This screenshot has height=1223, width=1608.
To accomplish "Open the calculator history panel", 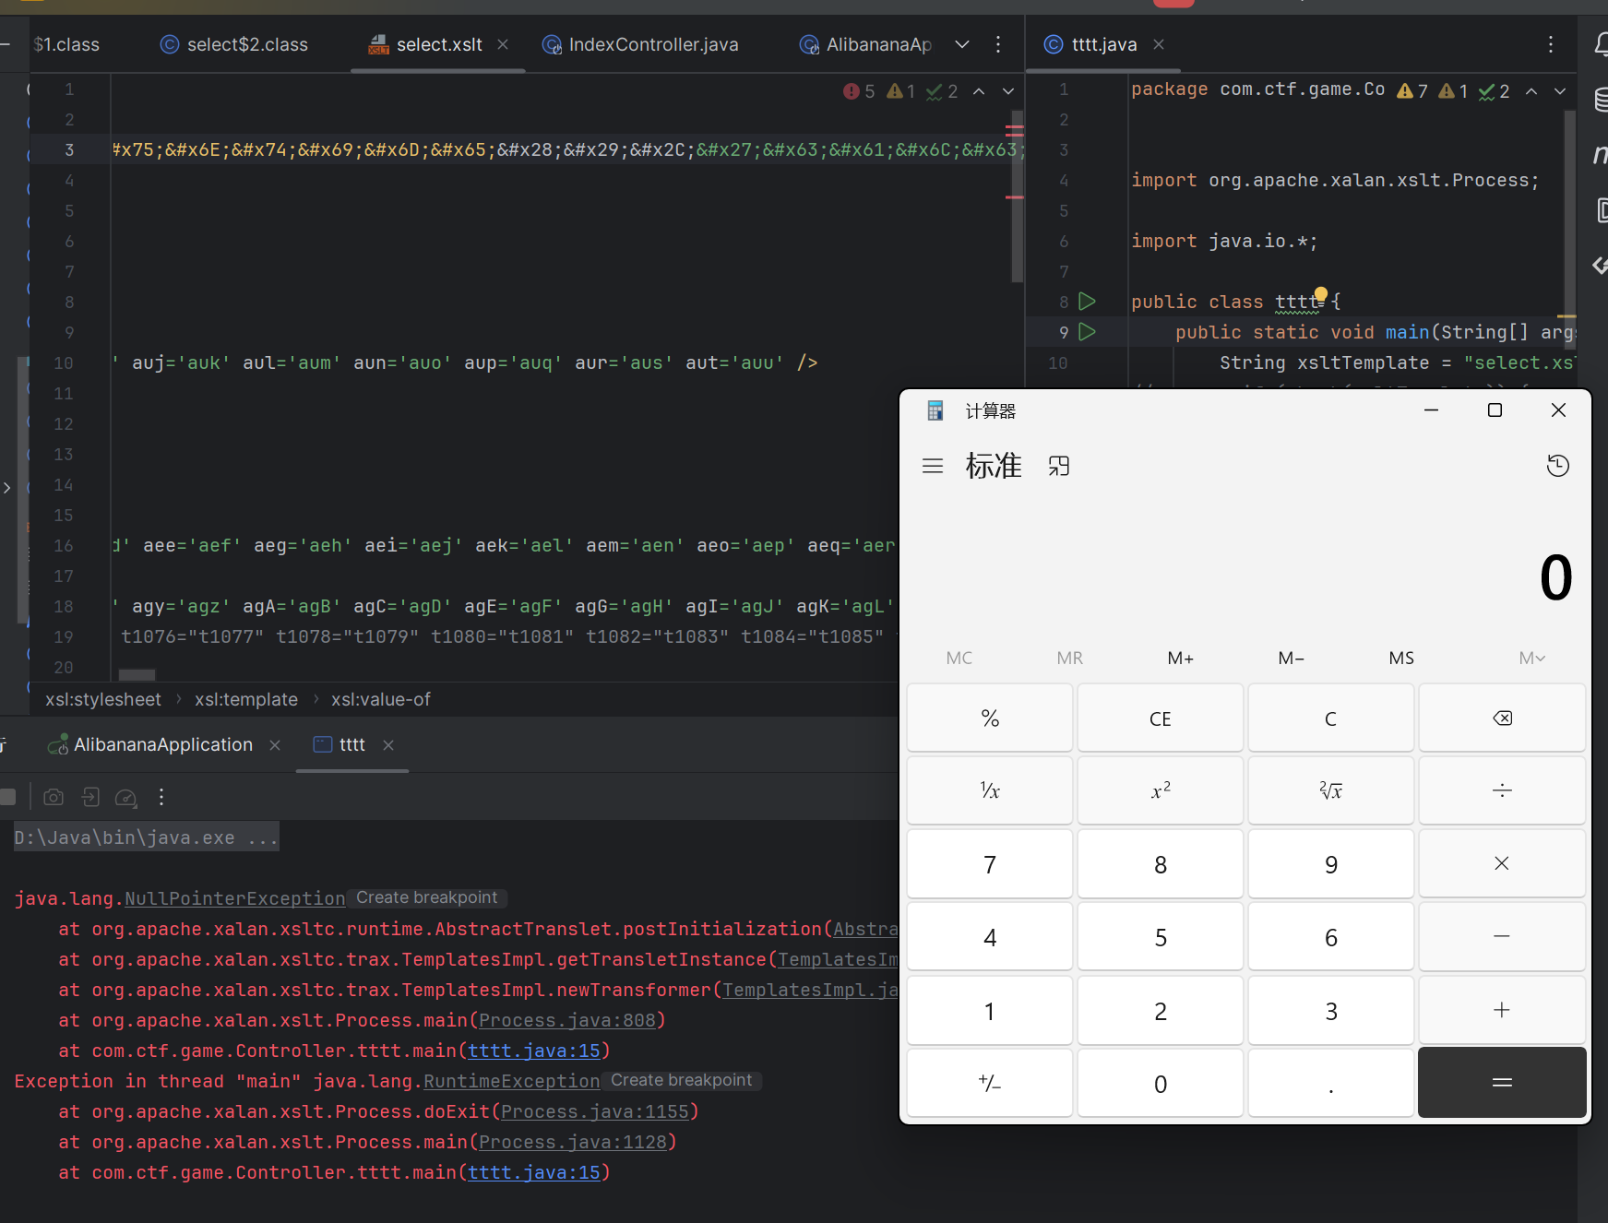I will click(x=1558, y=466).
